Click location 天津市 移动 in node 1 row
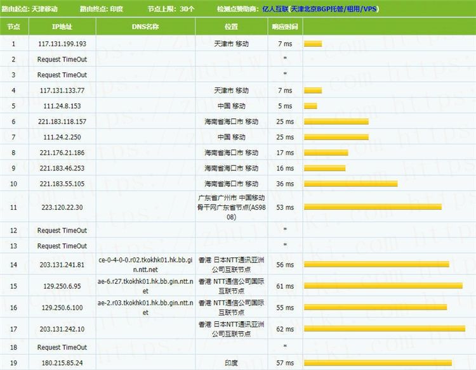 tap(231, 44)
